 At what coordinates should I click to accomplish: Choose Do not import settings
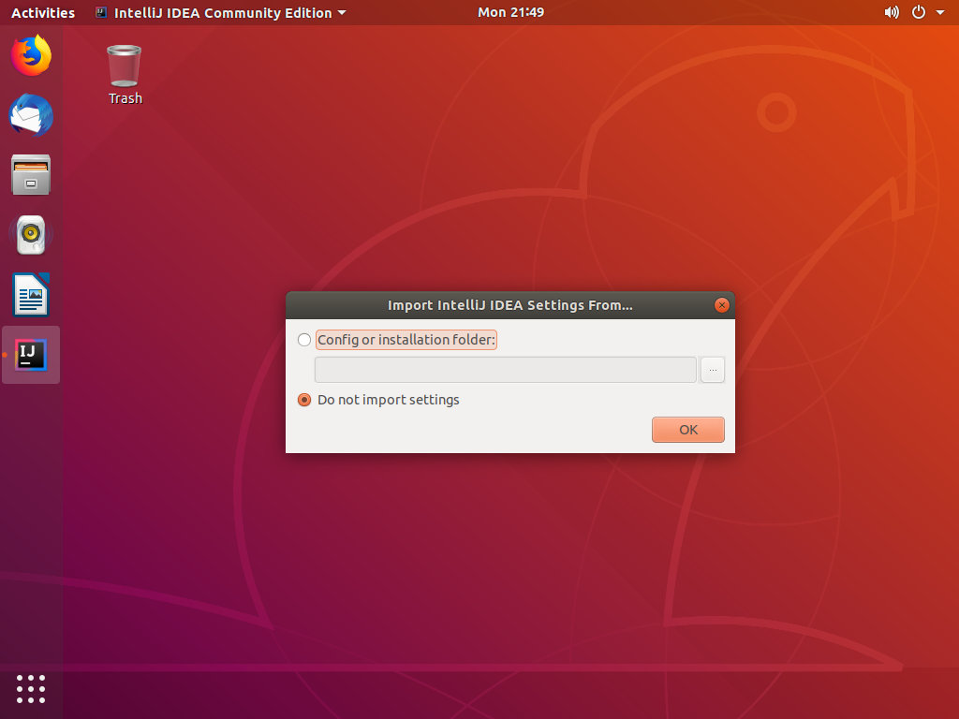303,400
